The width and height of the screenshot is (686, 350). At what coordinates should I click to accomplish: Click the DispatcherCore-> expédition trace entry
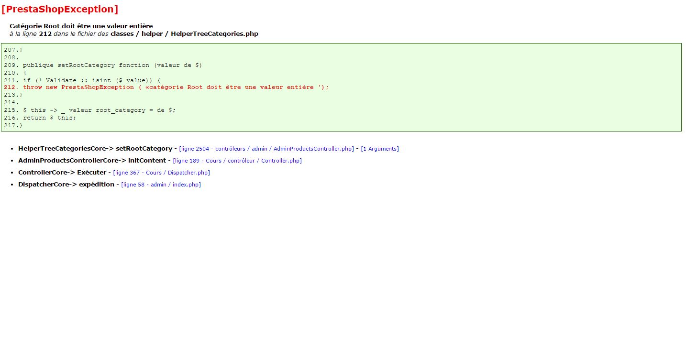point(66,185)
